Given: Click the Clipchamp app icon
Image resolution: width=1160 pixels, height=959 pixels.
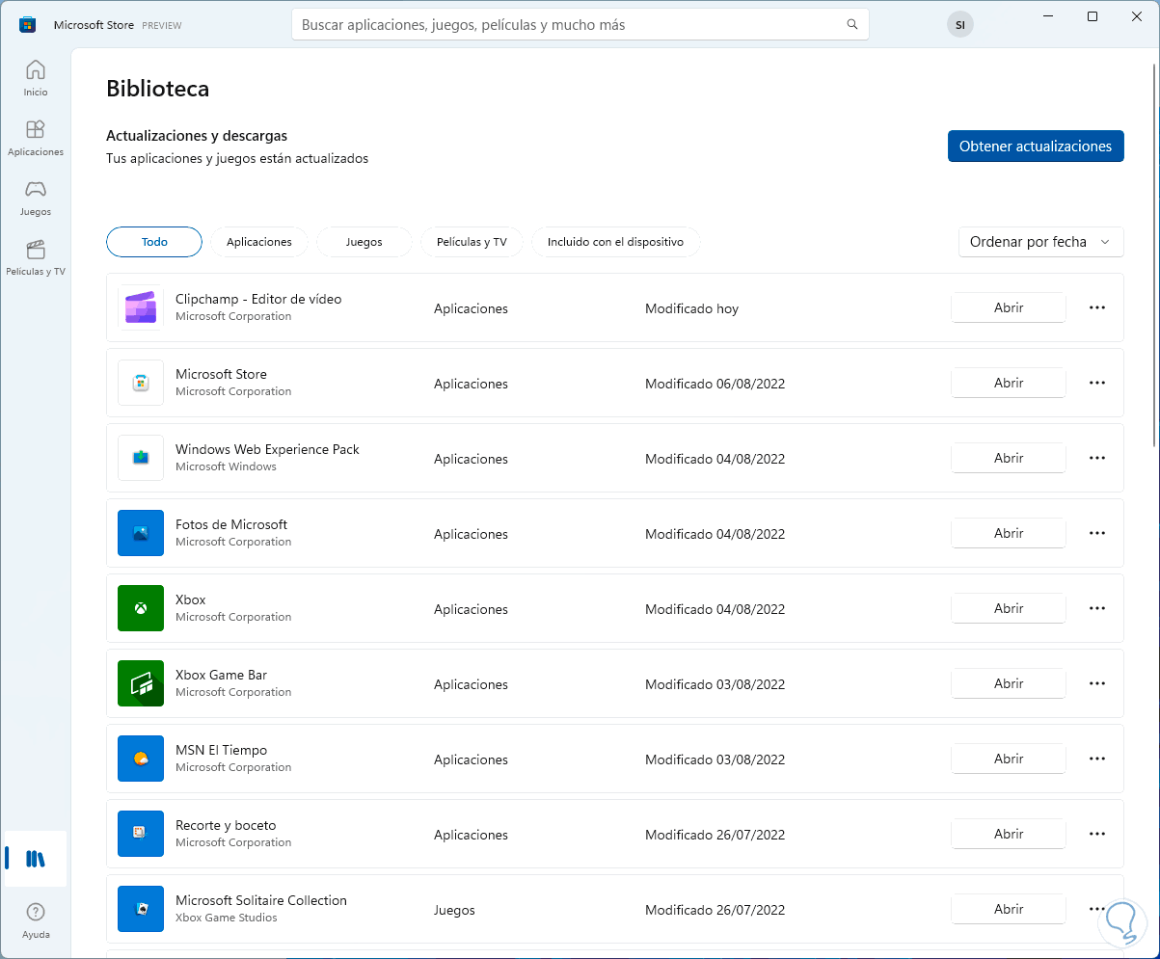Looking at the screenshot, I should [141, 308].
